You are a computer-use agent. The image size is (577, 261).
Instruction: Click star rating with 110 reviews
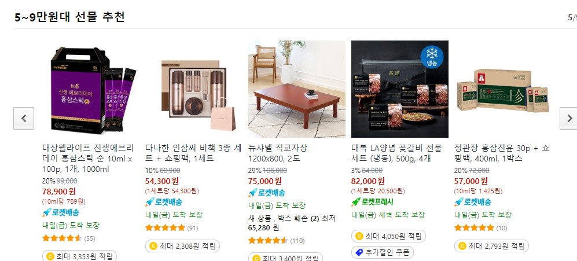point(269,241)
